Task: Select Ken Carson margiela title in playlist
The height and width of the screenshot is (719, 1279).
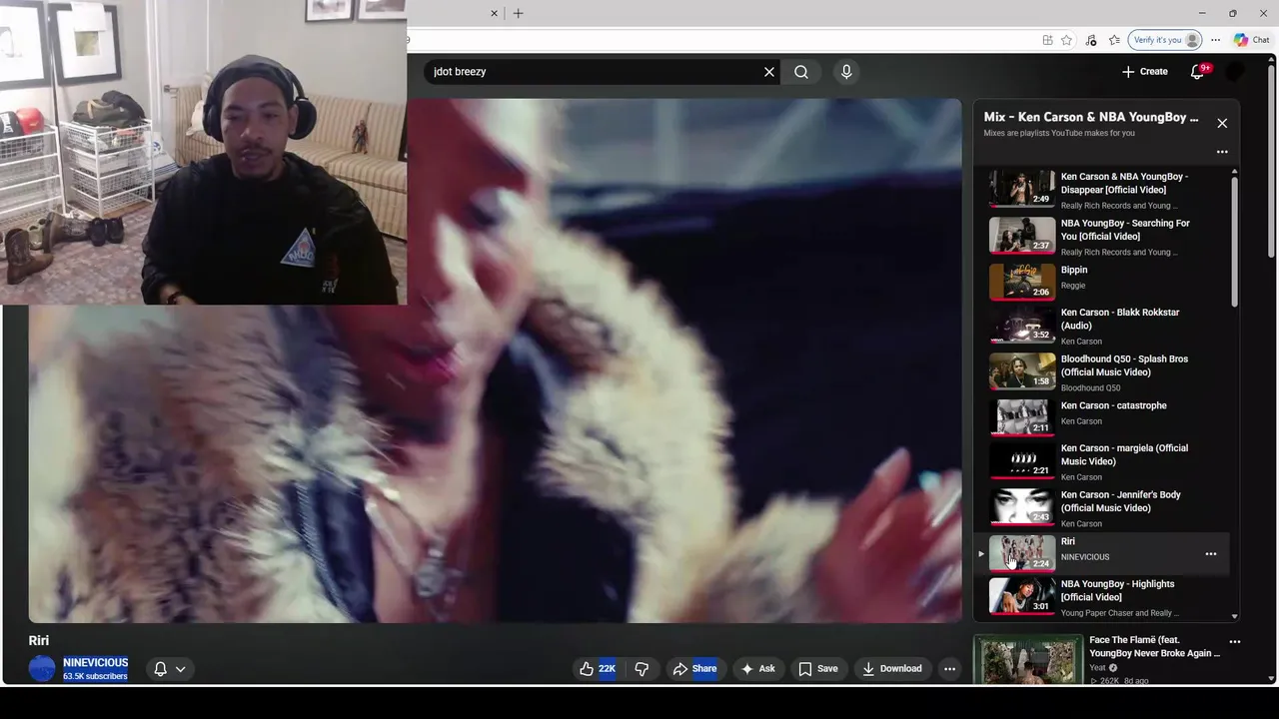Action: tap(1124, 454)
